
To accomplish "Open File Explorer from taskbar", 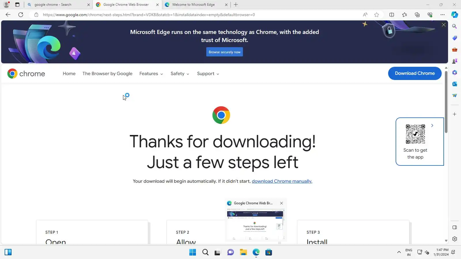I will pyautogui.click(x=243, y=252).
